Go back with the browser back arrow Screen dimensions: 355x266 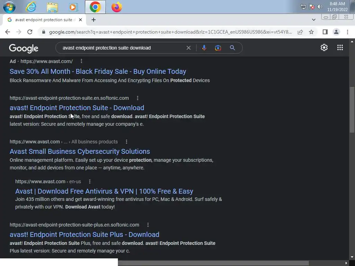(8, 32)
